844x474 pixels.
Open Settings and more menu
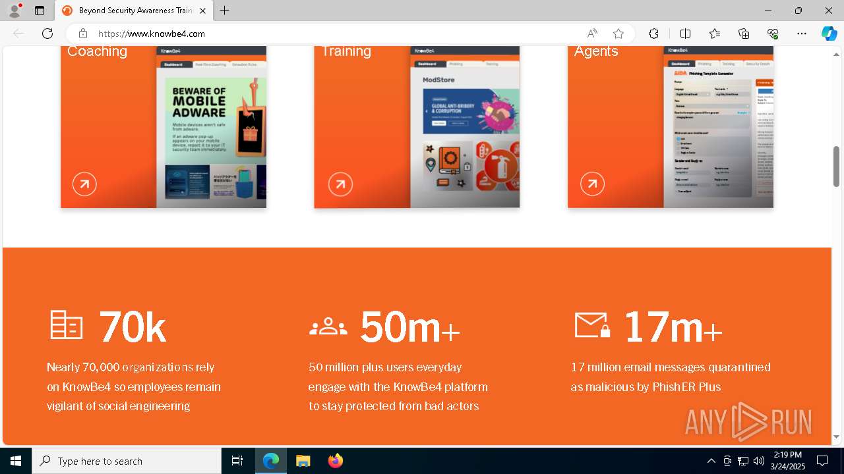(x=802, y=34)
